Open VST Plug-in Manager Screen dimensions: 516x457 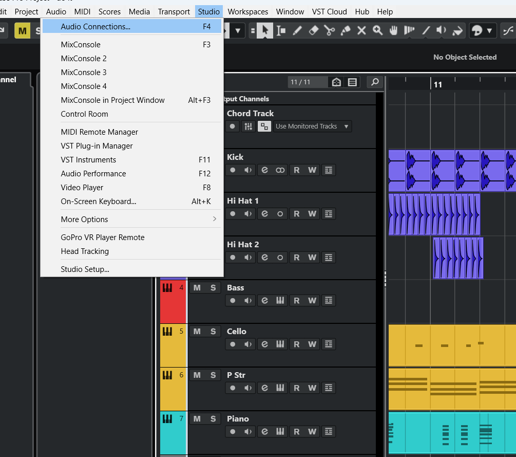pyautogui.click(x=131, y=145)
